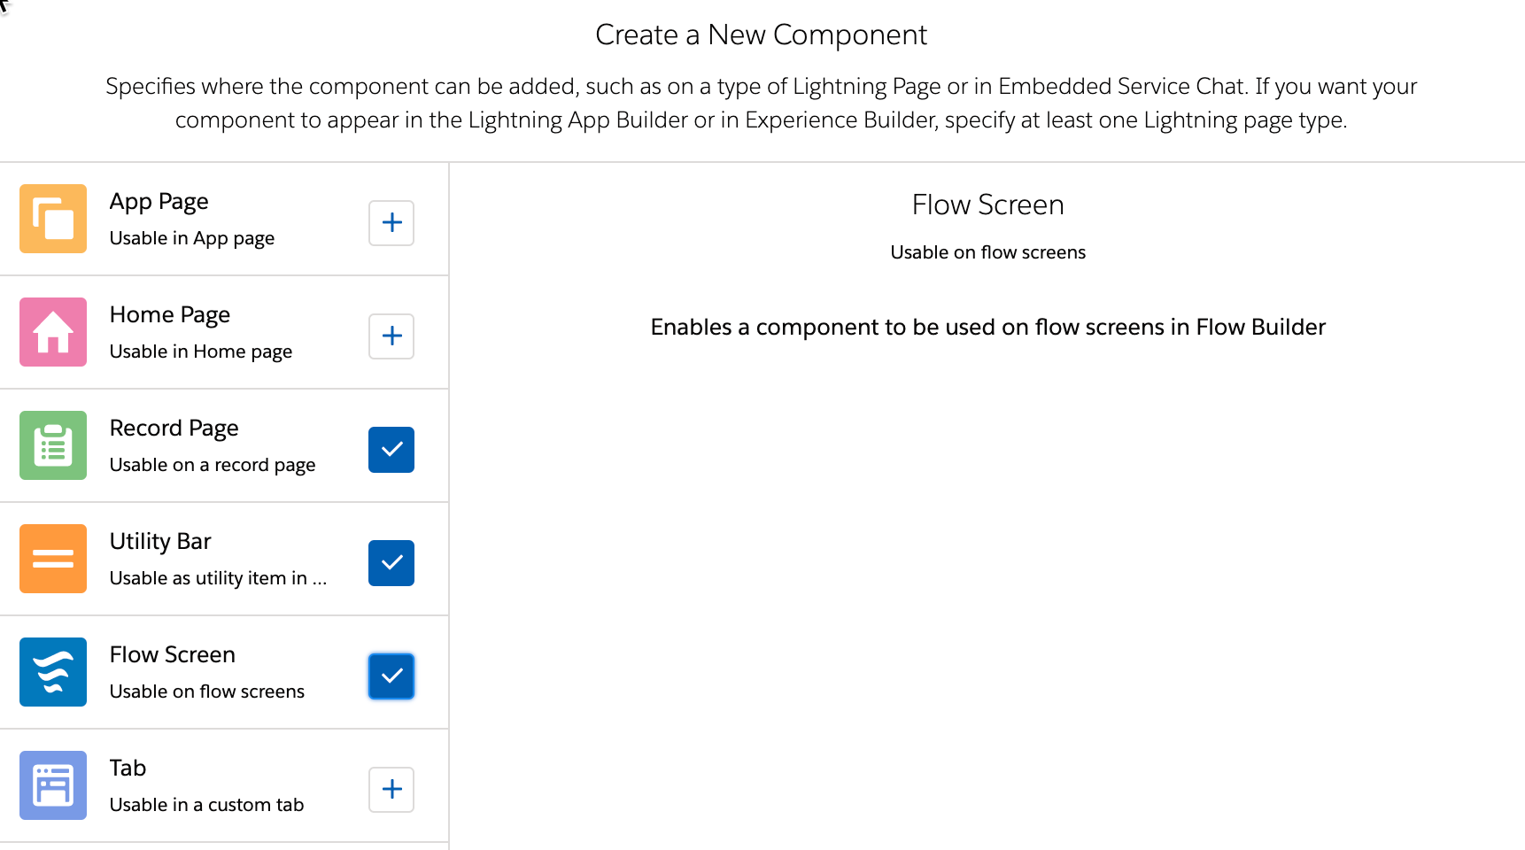1525x850 pixels.
Task: Add Tab target using its plus button
Action: coord(391,789)
